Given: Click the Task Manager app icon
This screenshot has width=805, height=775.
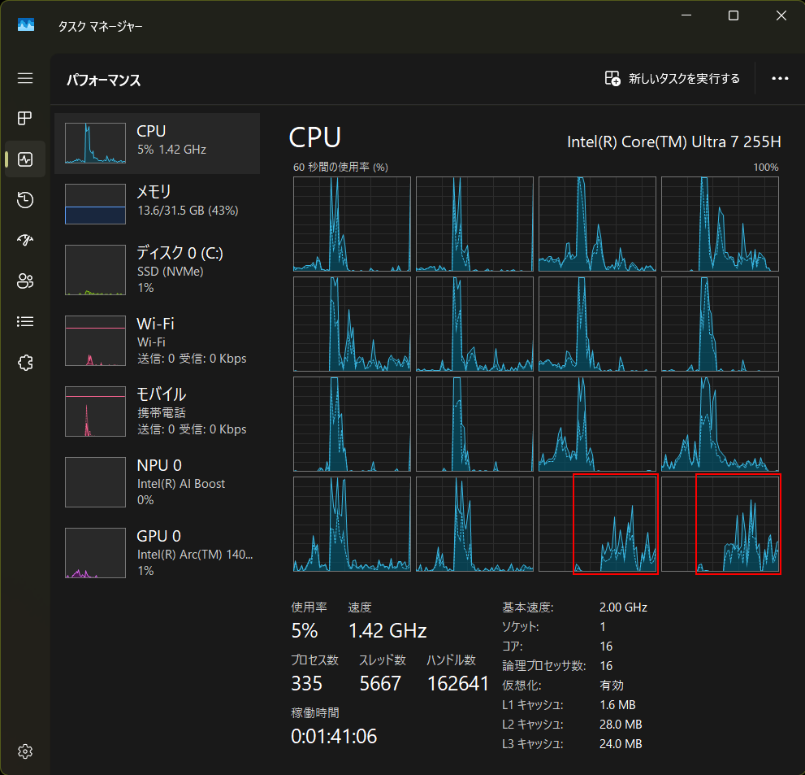Looking at the screenshot, I should [x=26, y=25].
